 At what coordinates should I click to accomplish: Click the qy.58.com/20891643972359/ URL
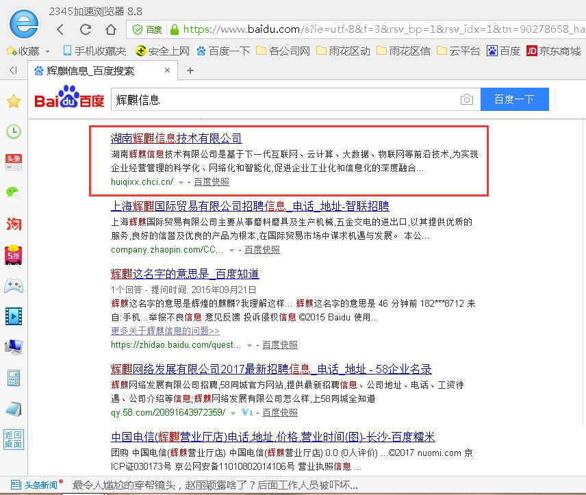(x=168, y=413)
